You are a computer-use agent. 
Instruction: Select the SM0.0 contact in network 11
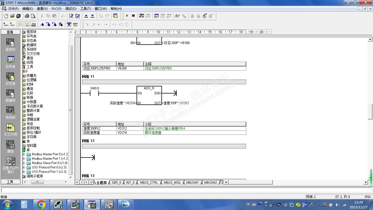94,93
